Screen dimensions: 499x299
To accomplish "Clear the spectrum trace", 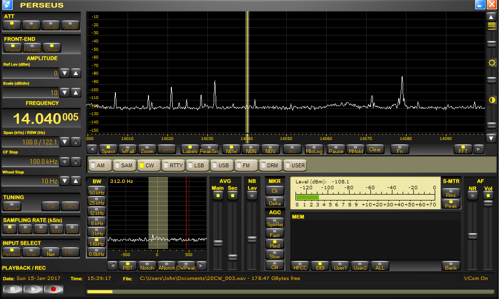I will pos(375,149).
